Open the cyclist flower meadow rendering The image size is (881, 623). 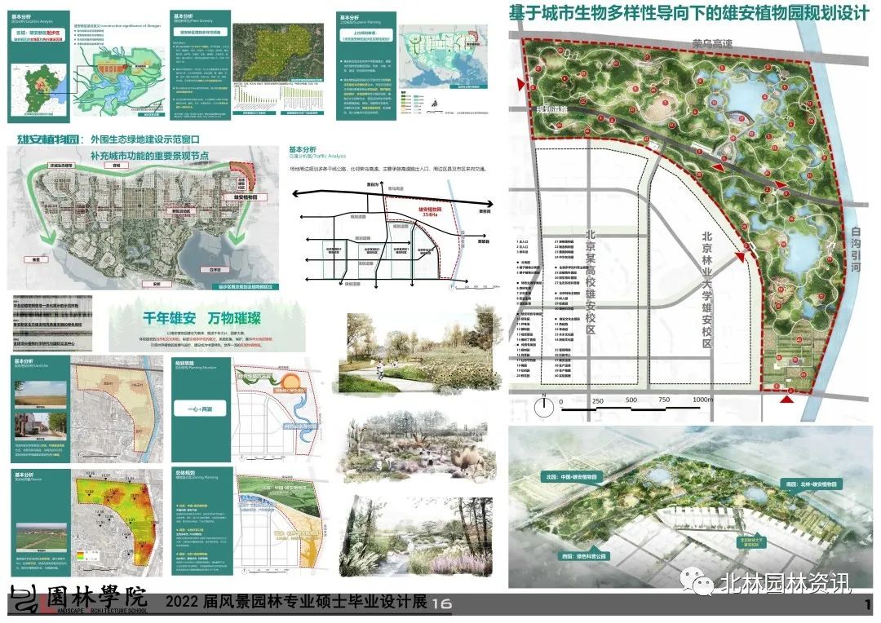[419, 351]
